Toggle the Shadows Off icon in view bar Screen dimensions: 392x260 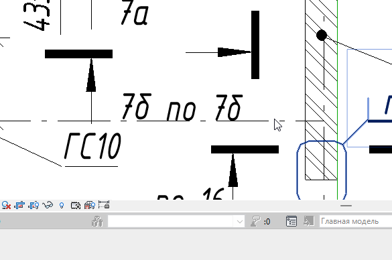coord(6,206)
